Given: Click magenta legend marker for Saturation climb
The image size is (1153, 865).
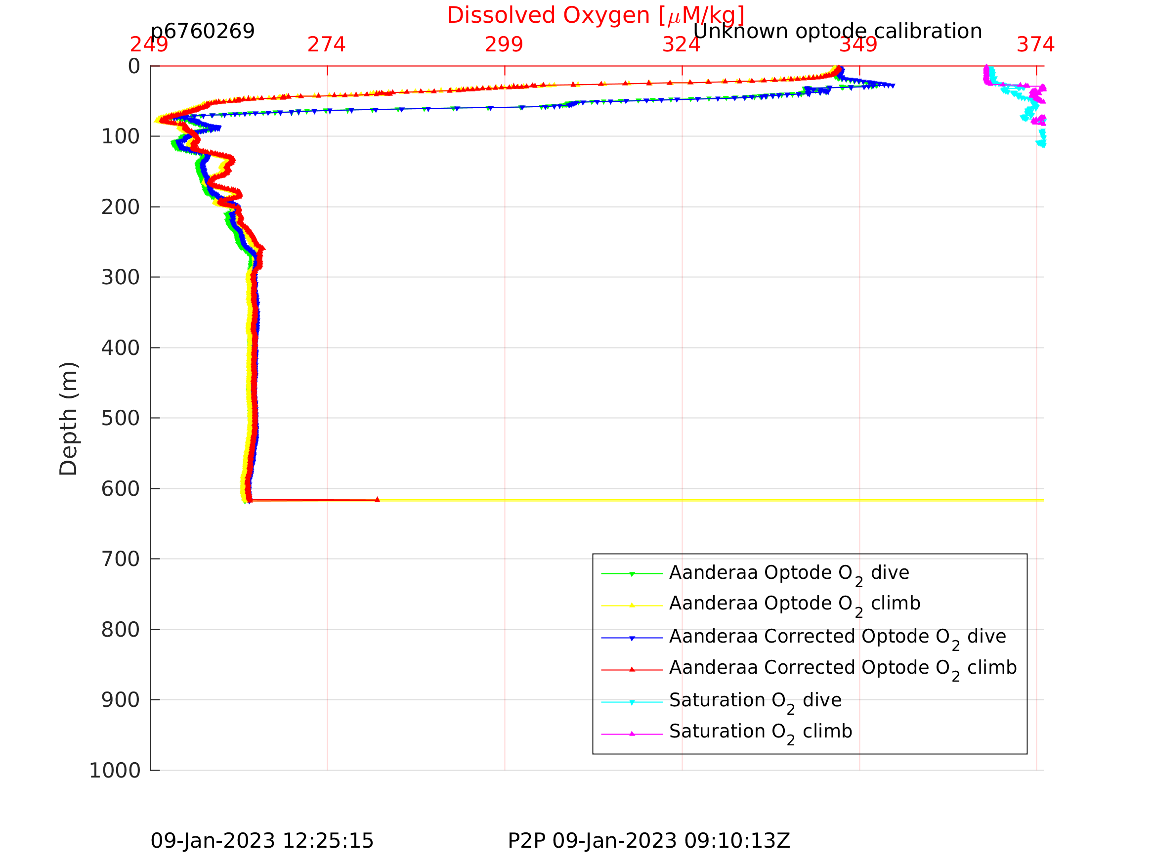Looking at the screenshot, I should click(x=632, y=734).
